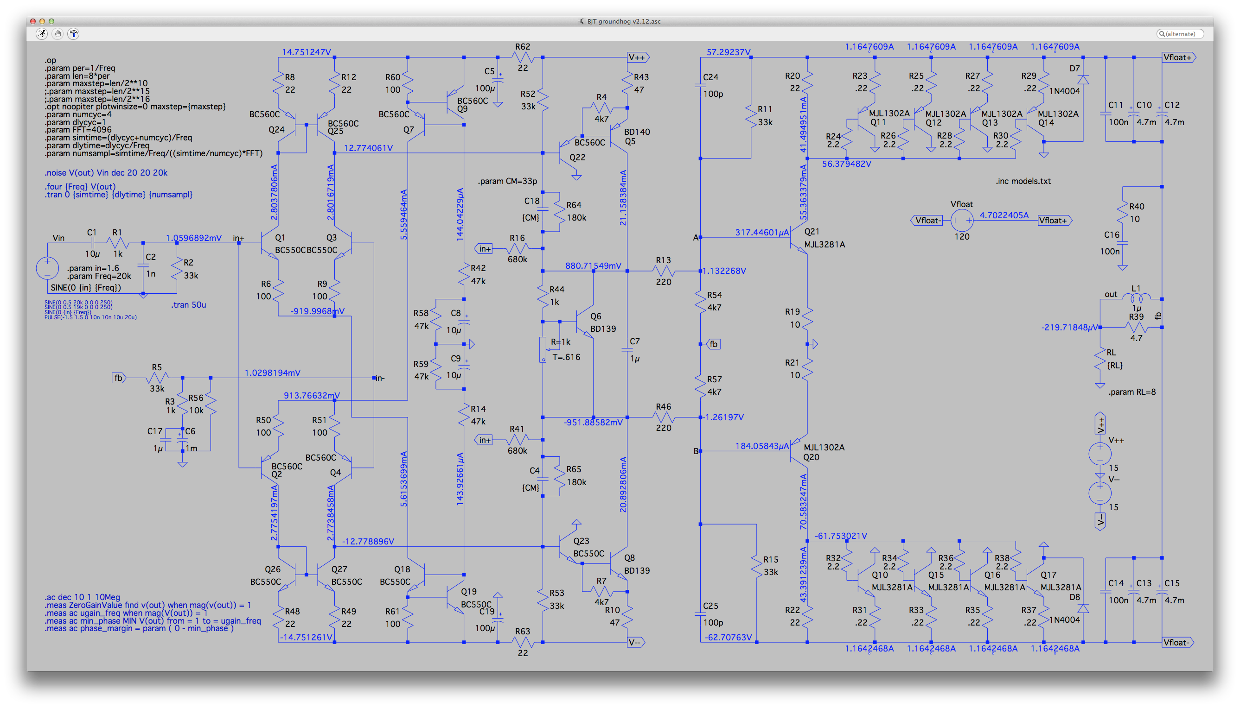Screen dimensions: 1240x708
Task: Select the Q1 BC550C transistor symbol
Action: (269, 243)
